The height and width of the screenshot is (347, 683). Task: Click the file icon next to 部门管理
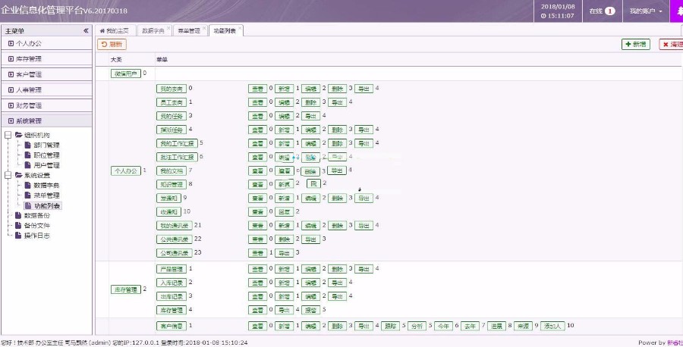28,145
